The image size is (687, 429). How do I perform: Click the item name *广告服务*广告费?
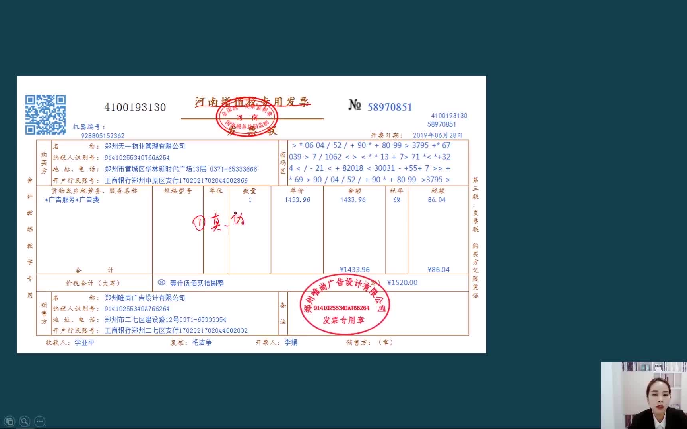click(x=72, y=200)
